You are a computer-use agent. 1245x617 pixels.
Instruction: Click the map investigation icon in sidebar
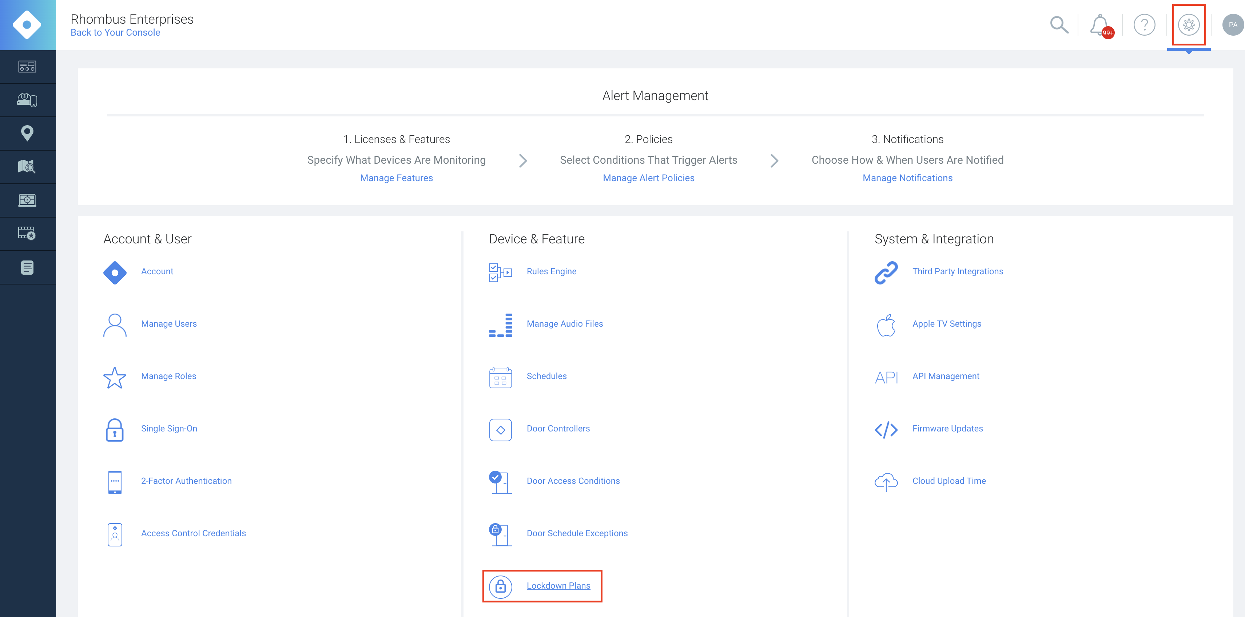(28, 166)
